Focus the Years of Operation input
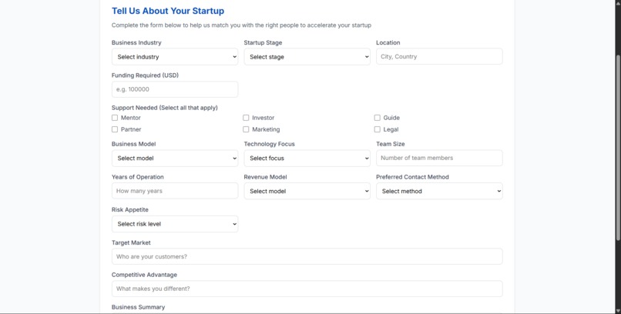The height and width of the screenshot is (314, 621). (x=175, y=191)
